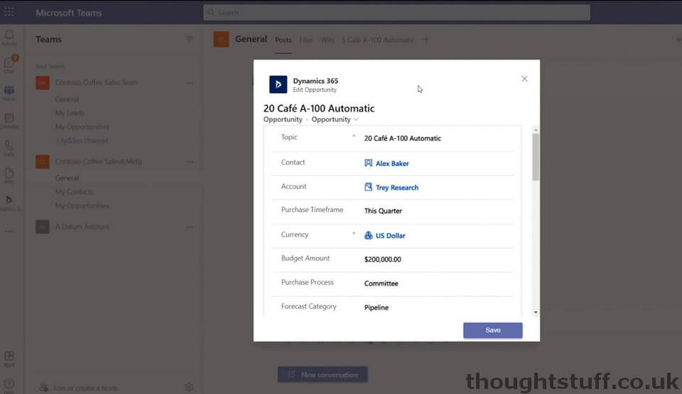
Task: Click the Dynamics 365 logo in dialog
Action: click(278, 84)
